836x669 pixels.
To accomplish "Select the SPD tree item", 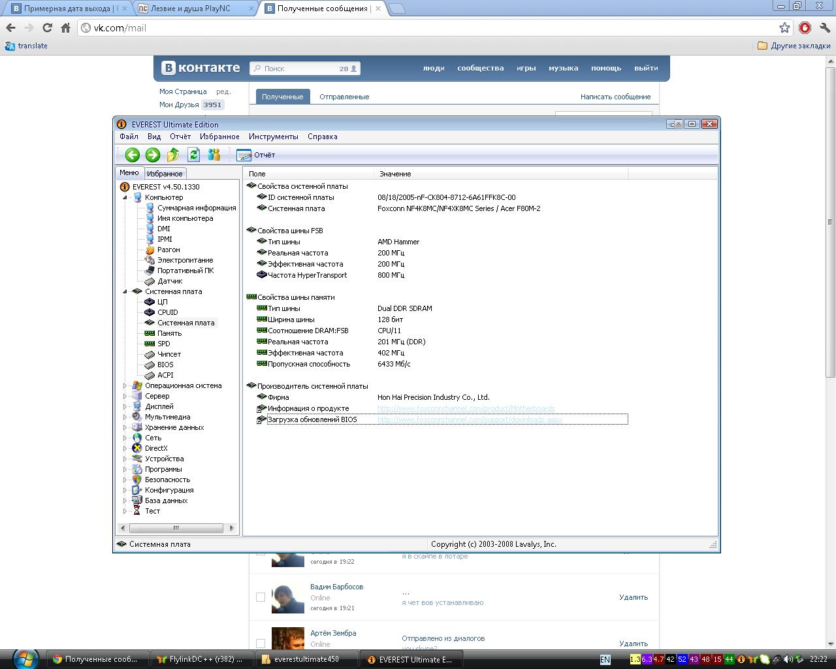I will coord(163,344).
